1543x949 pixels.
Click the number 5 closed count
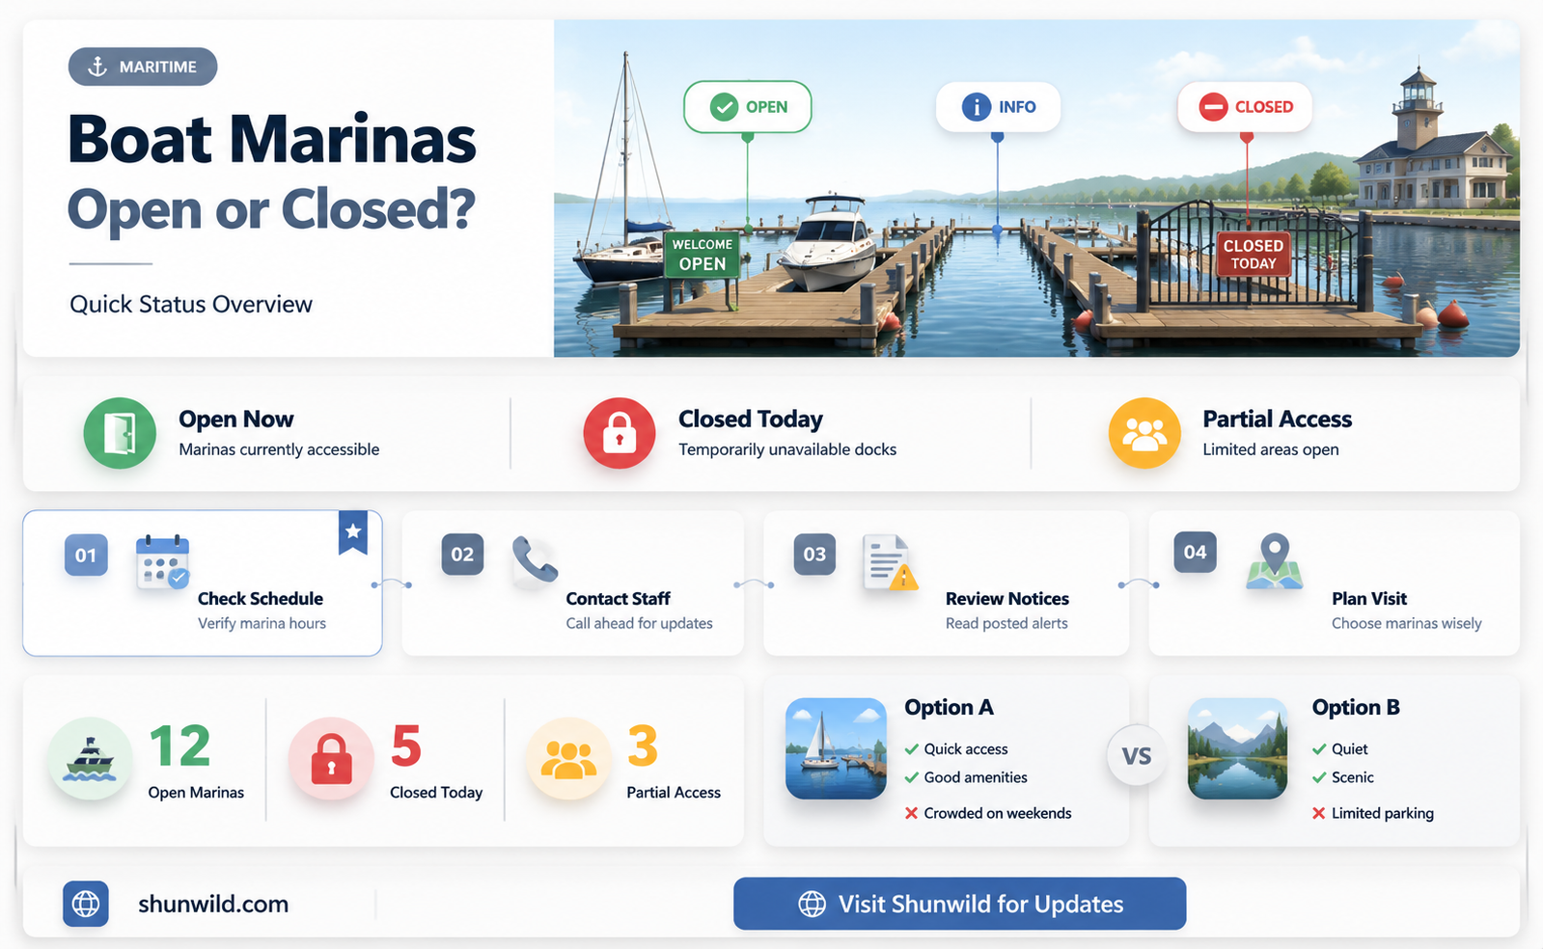coord(406,746)
